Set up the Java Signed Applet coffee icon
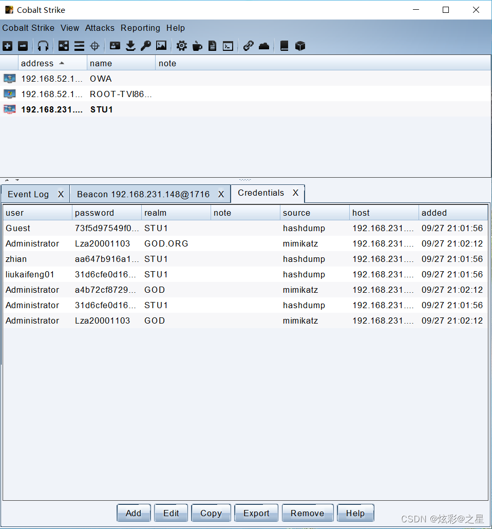 click(197, 46)
